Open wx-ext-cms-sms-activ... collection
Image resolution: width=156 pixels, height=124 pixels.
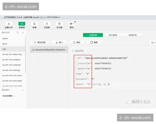(x=13, y=75)
